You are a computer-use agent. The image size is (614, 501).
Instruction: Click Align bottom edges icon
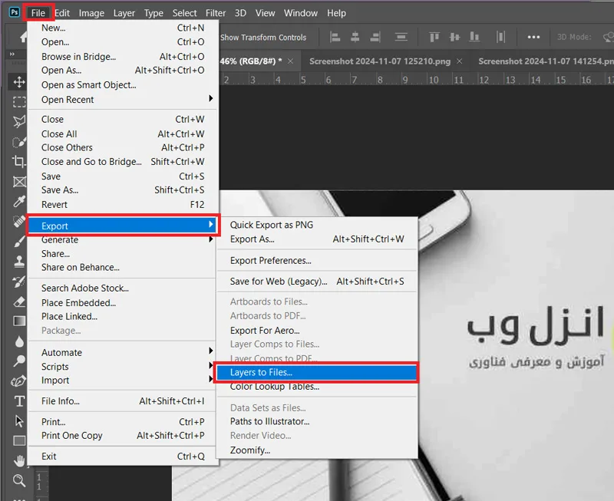(474, 37)
